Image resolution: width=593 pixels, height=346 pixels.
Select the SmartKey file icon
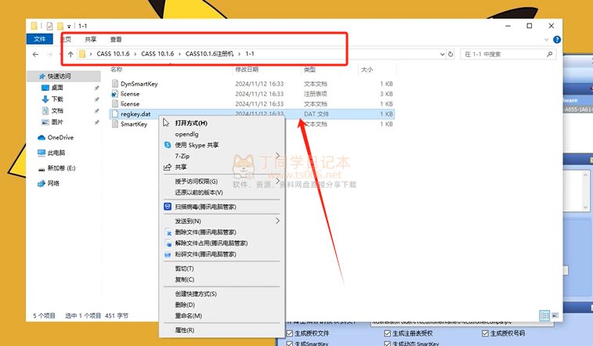point(115,124)
